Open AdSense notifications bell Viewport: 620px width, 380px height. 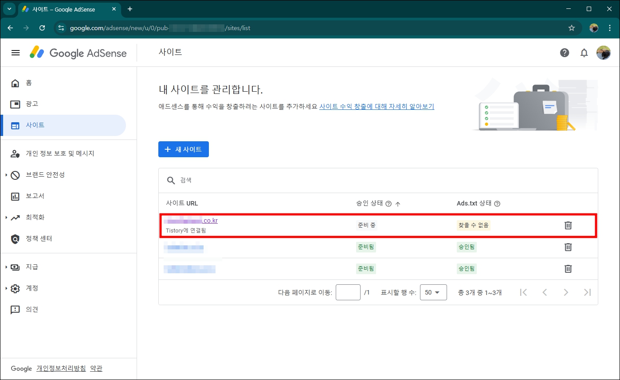584,52
